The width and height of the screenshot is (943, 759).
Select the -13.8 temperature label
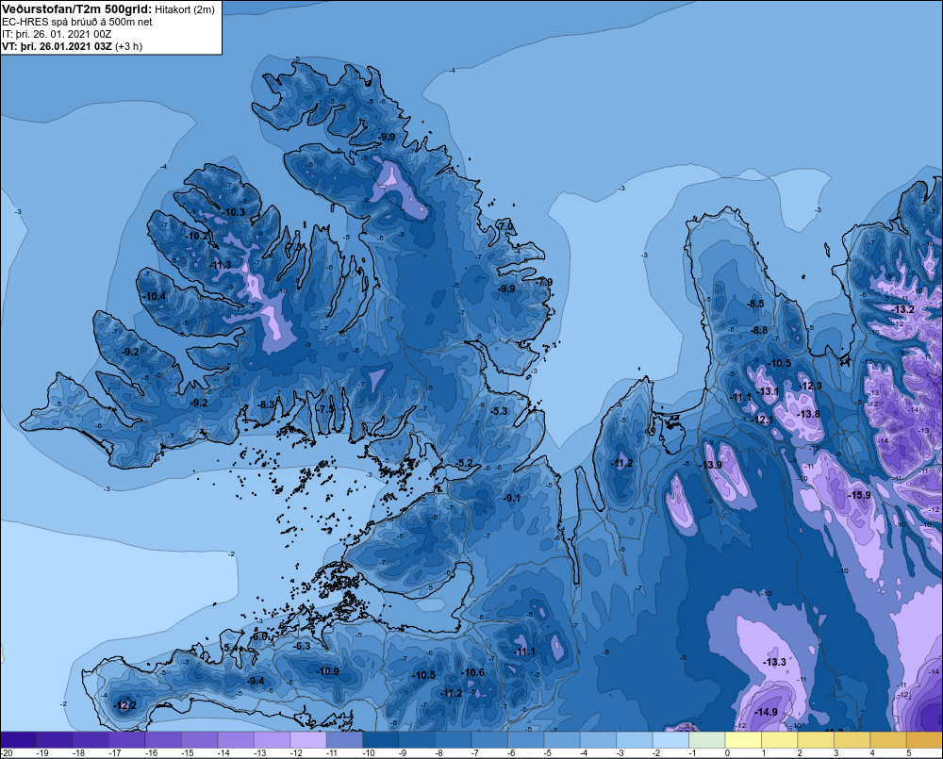pyautogui.click(x=808, y=414)
